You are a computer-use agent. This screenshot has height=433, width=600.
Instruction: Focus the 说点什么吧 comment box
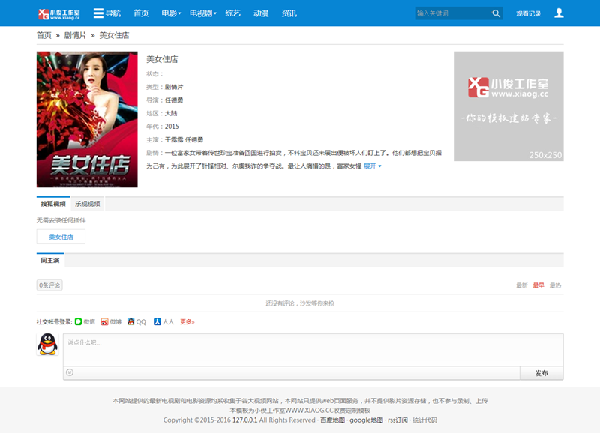click(x=313, y=350)
